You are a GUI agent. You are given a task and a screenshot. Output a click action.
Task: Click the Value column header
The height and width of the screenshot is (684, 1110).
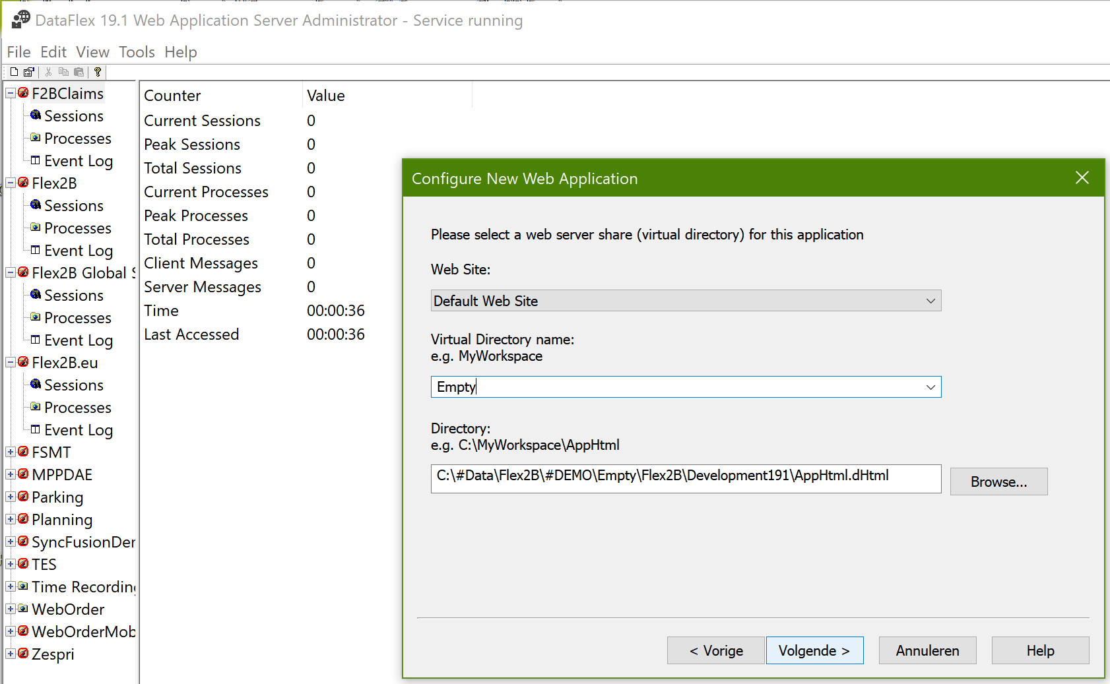pos(387,96)
